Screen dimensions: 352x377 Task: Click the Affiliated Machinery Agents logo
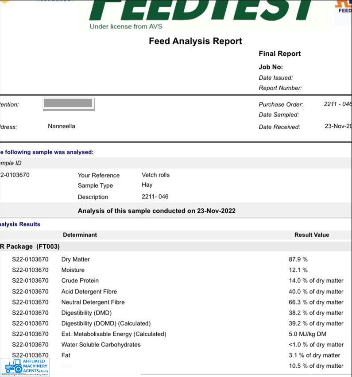coord(25,367)
